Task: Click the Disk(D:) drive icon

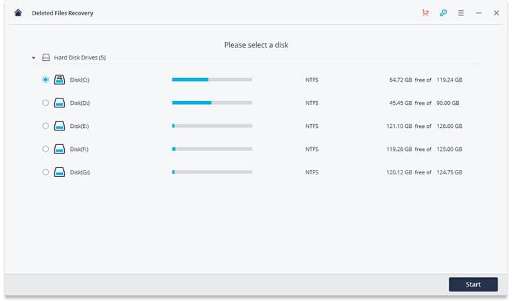Action: [x=60, y=103]
